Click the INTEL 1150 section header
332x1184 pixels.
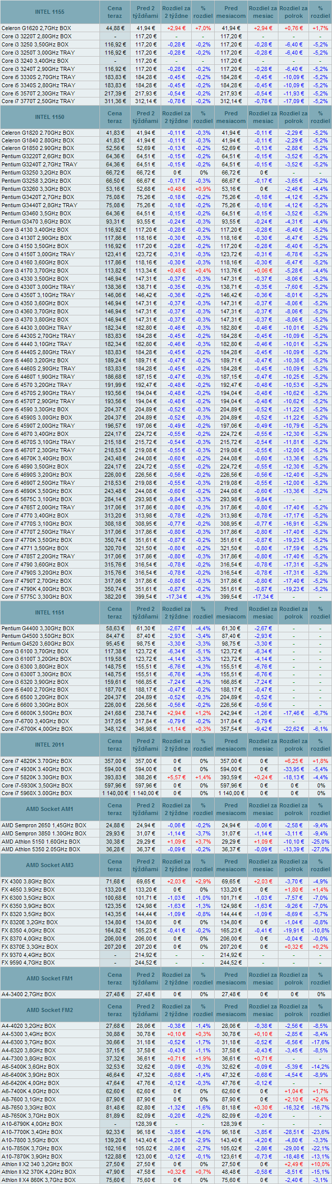(x=50, y=117)
